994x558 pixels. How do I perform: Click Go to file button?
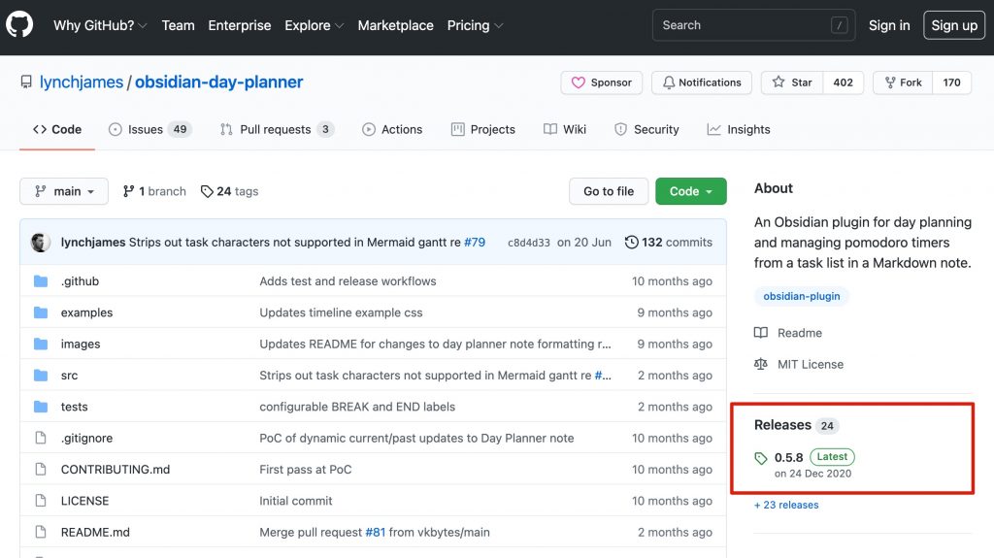tap(609, 191)
